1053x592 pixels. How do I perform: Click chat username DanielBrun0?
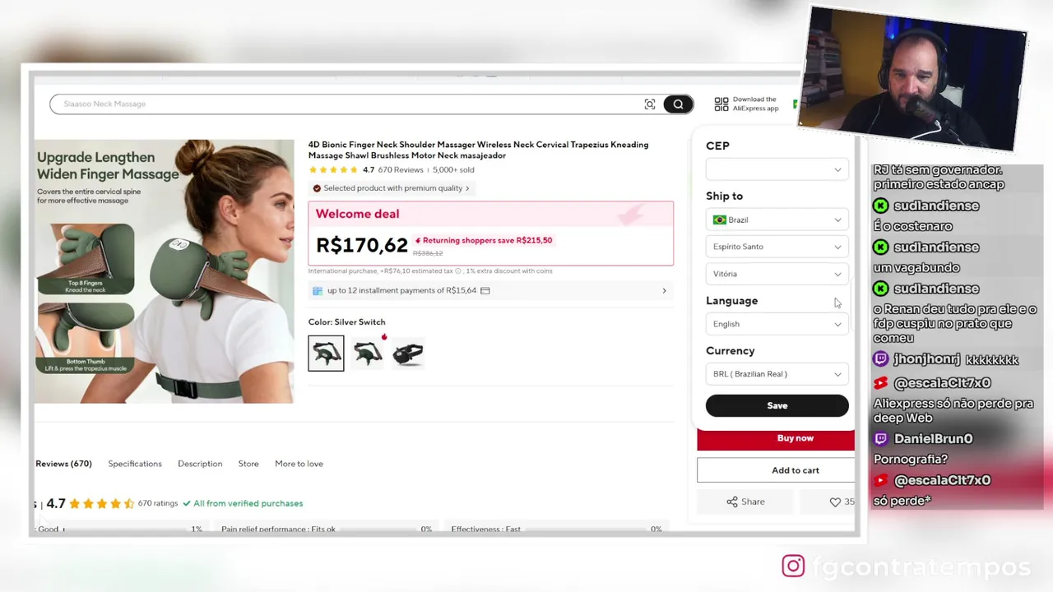pos(933,439)
